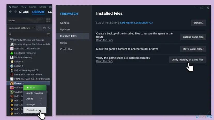Click the Firewatch game icon
The width and height of the screenshot is (214, 120).
12,83
